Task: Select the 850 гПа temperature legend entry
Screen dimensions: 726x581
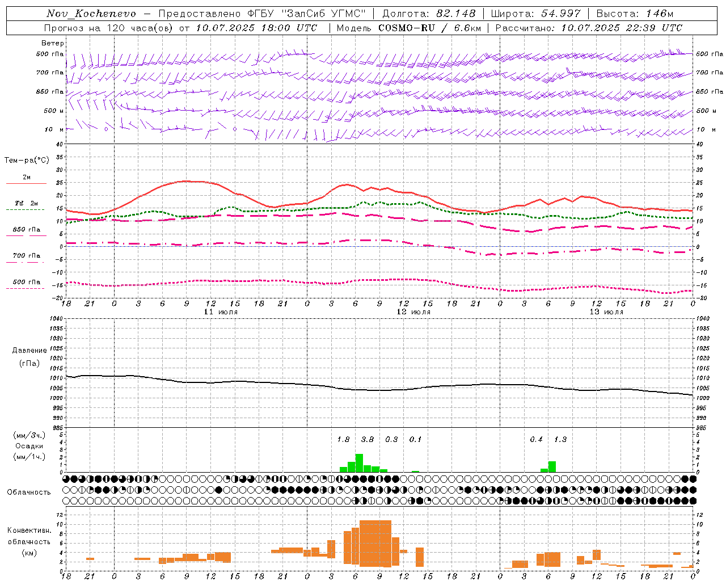Action: [x=27, y=229]
